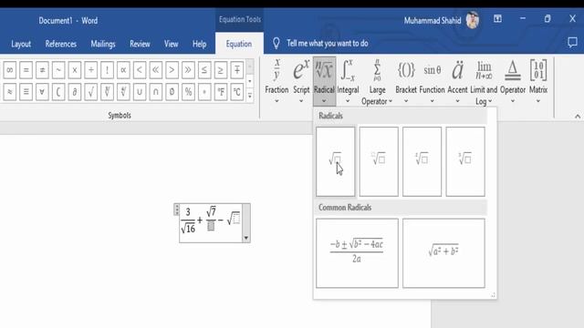Open the Limit and Log dropdown
Viewport: 584px width, 328px height.
[484, 81]
